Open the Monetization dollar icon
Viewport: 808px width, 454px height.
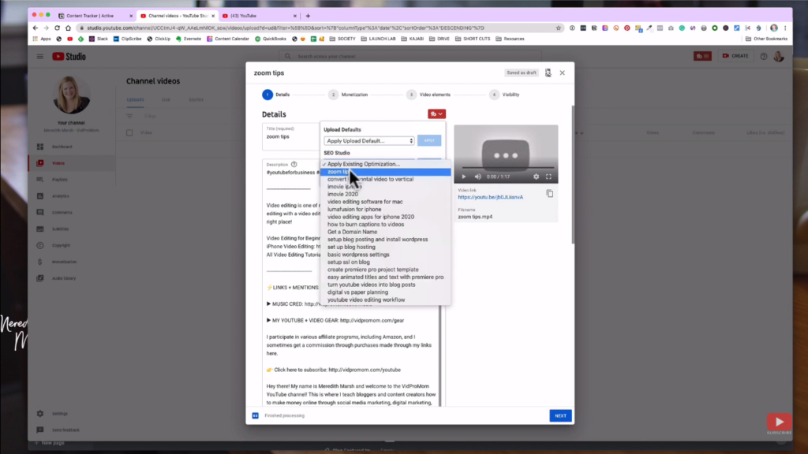click(40, 262)
